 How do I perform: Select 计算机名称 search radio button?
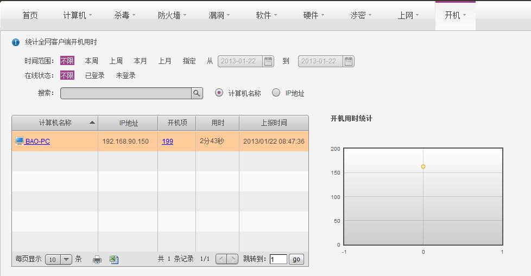point(219,93)
